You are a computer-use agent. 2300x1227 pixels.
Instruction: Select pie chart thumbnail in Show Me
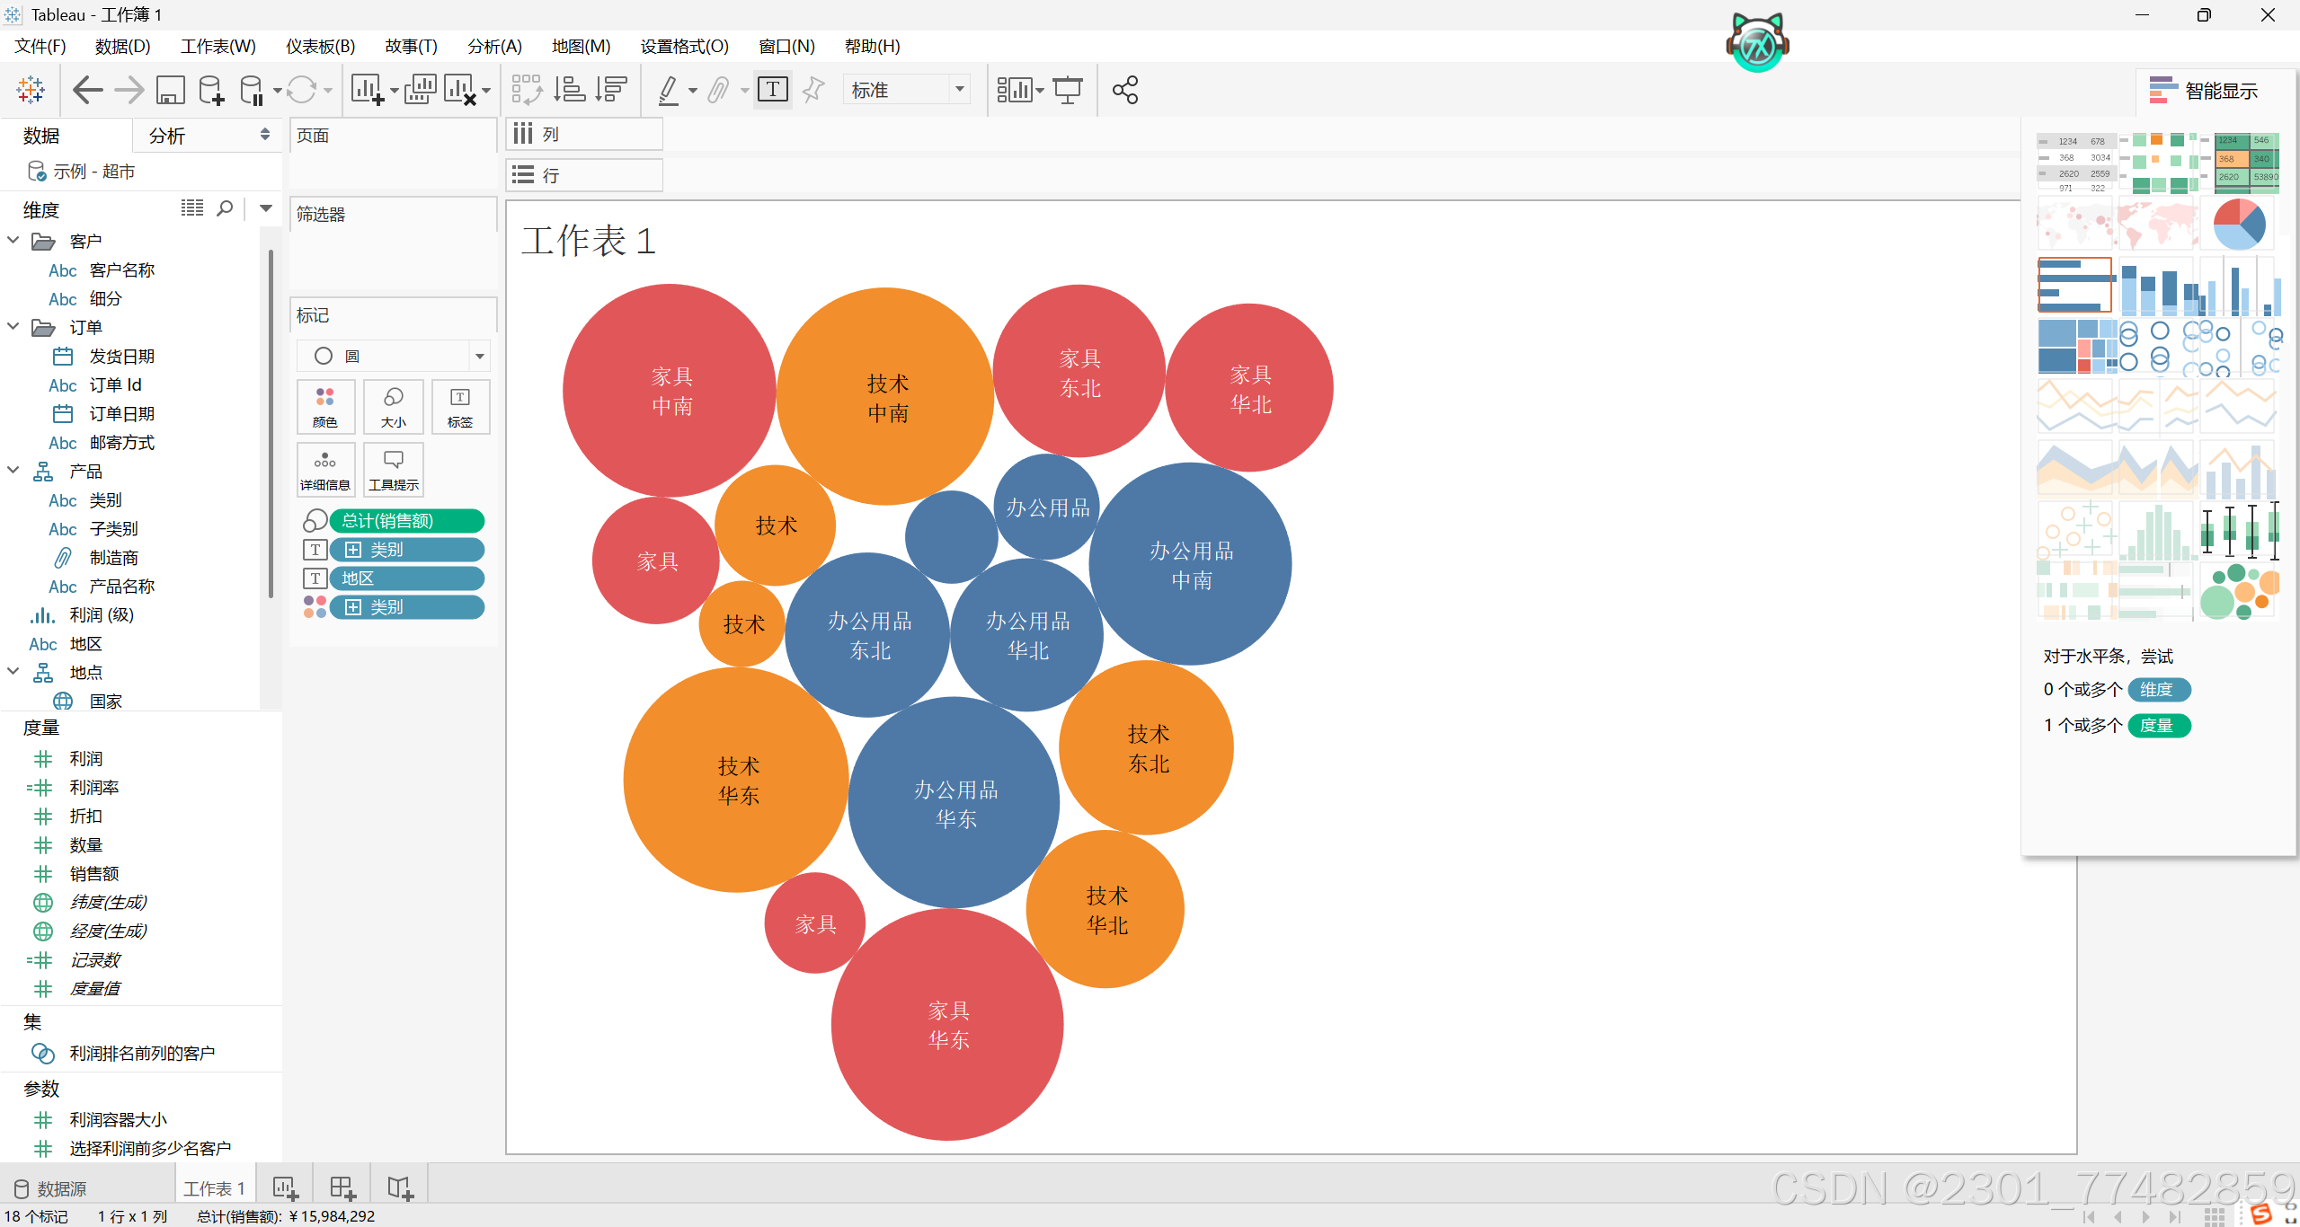point(2238,225)
